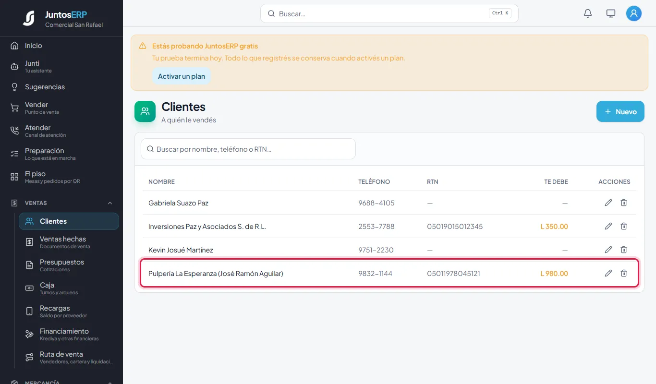The width and height of the screenshot is (656, 384).
Task: Open the user profile avatar
Action: (634, 13)
